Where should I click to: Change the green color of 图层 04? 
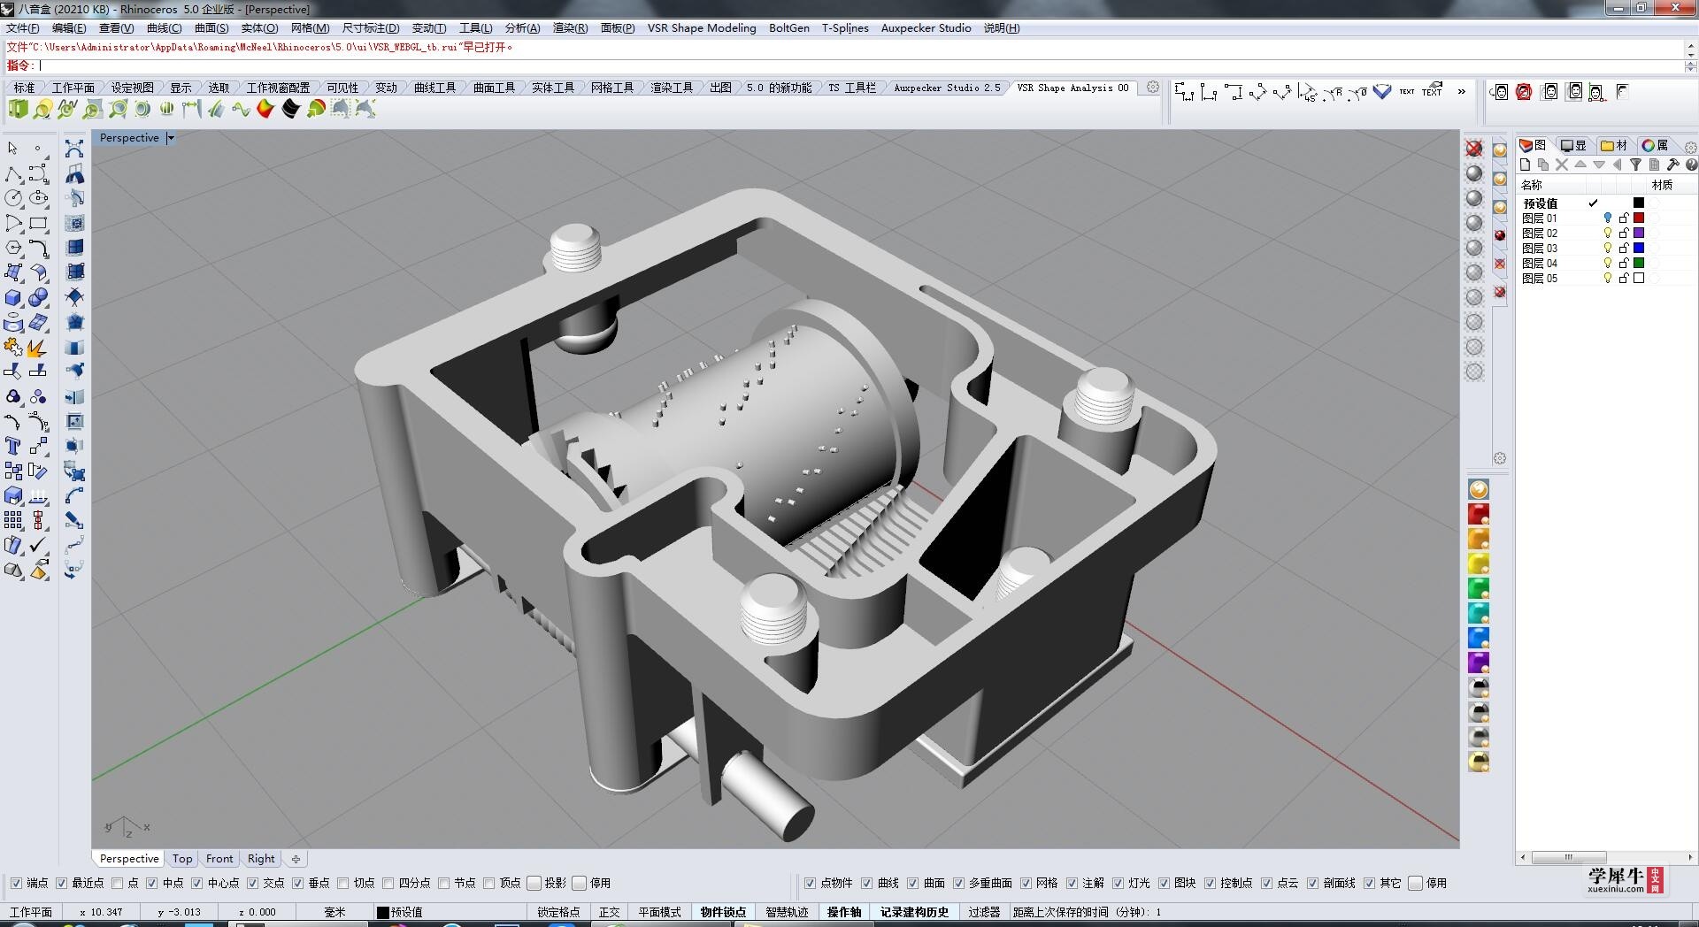point(1639,263)
